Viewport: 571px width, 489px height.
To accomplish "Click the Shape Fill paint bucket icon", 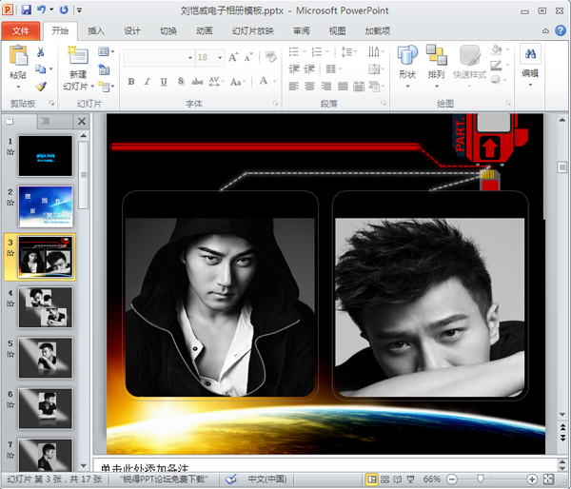I will [497, 49].
